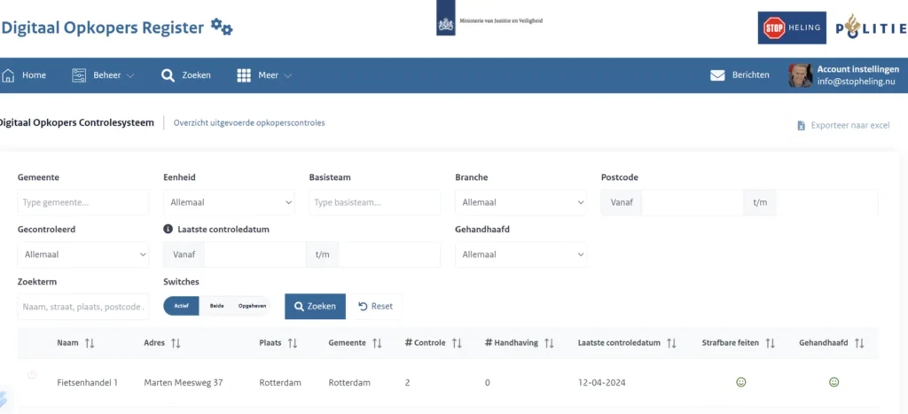Sort by Gehandhaafd column arrows

point(859,343)
